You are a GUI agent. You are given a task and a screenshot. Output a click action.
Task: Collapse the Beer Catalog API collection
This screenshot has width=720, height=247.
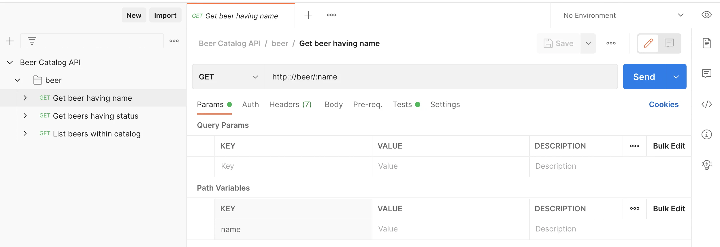(x=10, y=62)
